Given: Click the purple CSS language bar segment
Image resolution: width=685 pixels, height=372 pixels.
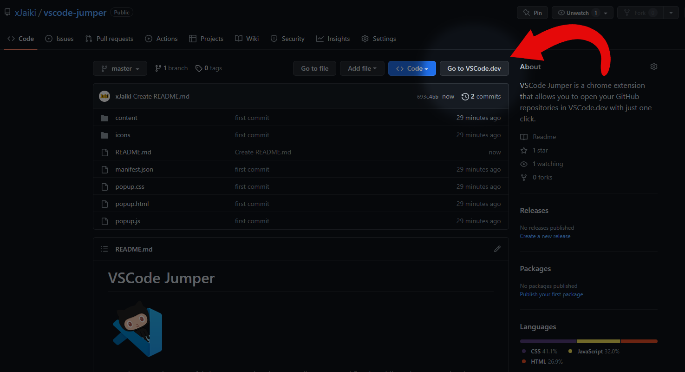Looking at the screenshot, I should coord(548,341).
